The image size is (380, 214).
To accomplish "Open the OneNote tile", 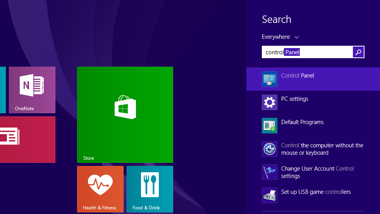I will [x=32, y=90].
